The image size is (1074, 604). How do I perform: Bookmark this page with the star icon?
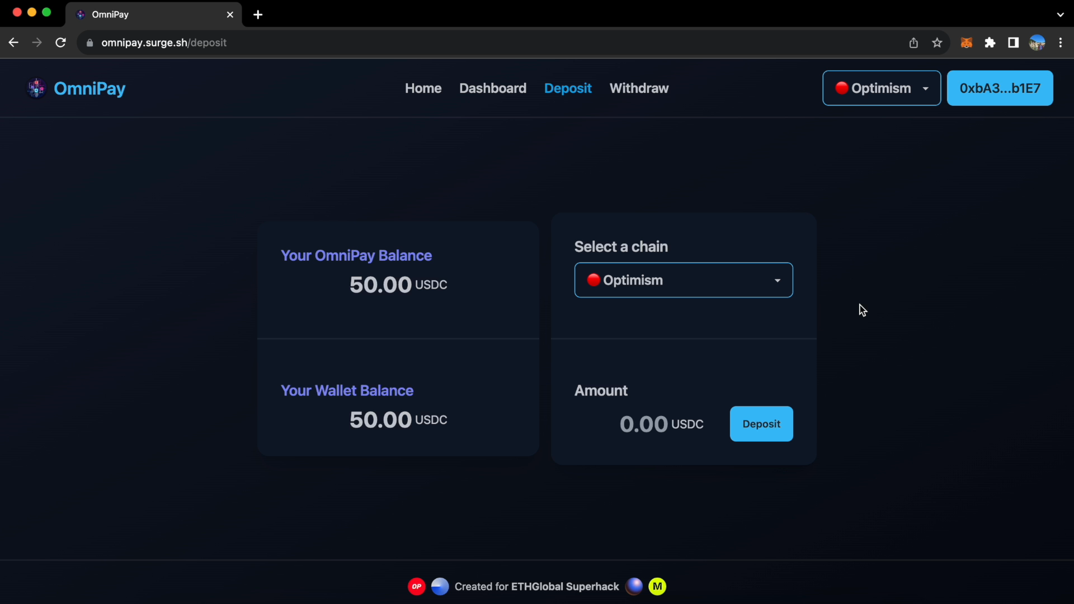937,43
